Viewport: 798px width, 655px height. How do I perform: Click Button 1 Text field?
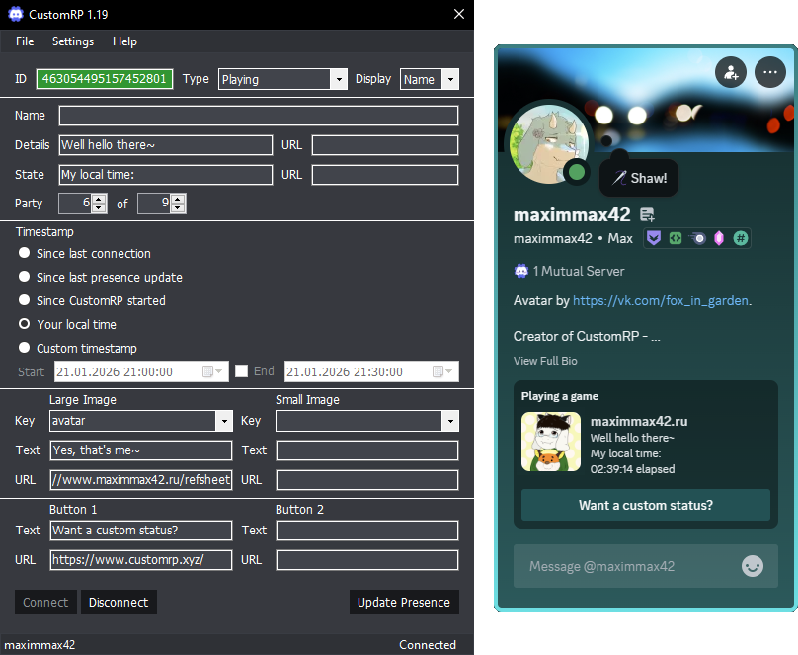tap(141, 531)
